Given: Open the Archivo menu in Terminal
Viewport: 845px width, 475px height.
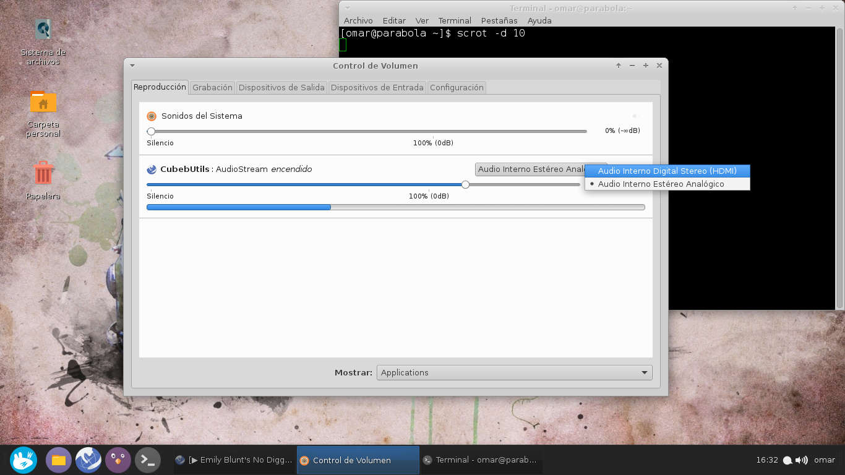Looking at the screenshot, I should click(x=358, y=20).
